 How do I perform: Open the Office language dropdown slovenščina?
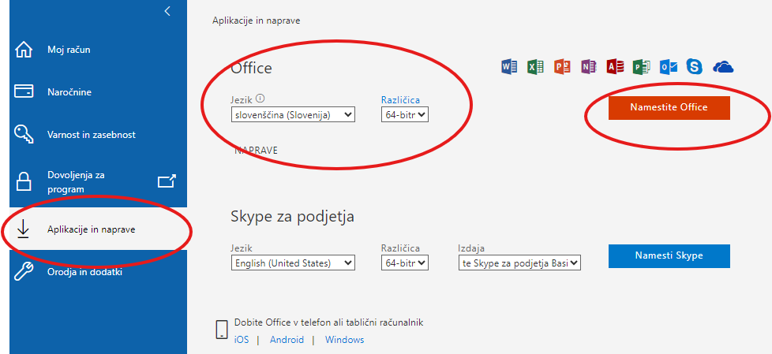[293, 115]
